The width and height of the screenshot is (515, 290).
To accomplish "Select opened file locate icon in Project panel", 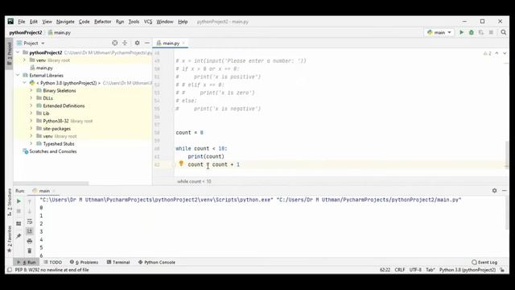I will pyautogui.click(x=114, y=43).
